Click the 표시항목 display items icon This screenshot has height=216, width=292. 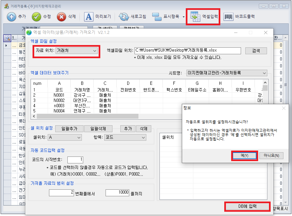click(x=157, y=17)
